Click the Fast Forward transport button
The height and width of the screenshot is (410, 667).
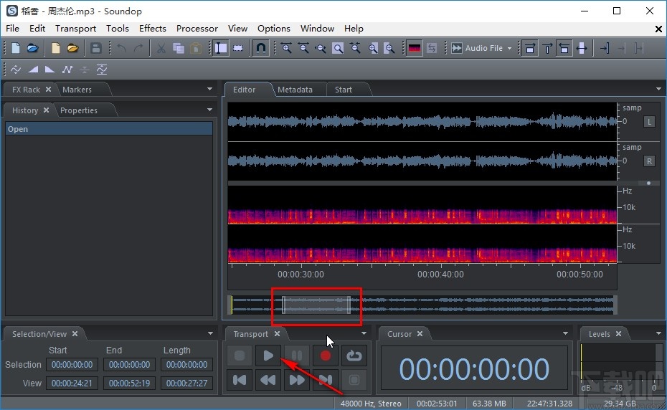297,380
